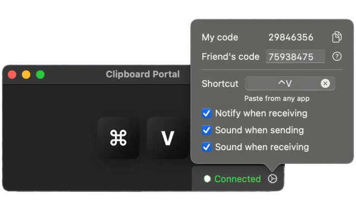Screen dimensions: 356x211
Task: Click the V key icon
Action: pos(167,137)
